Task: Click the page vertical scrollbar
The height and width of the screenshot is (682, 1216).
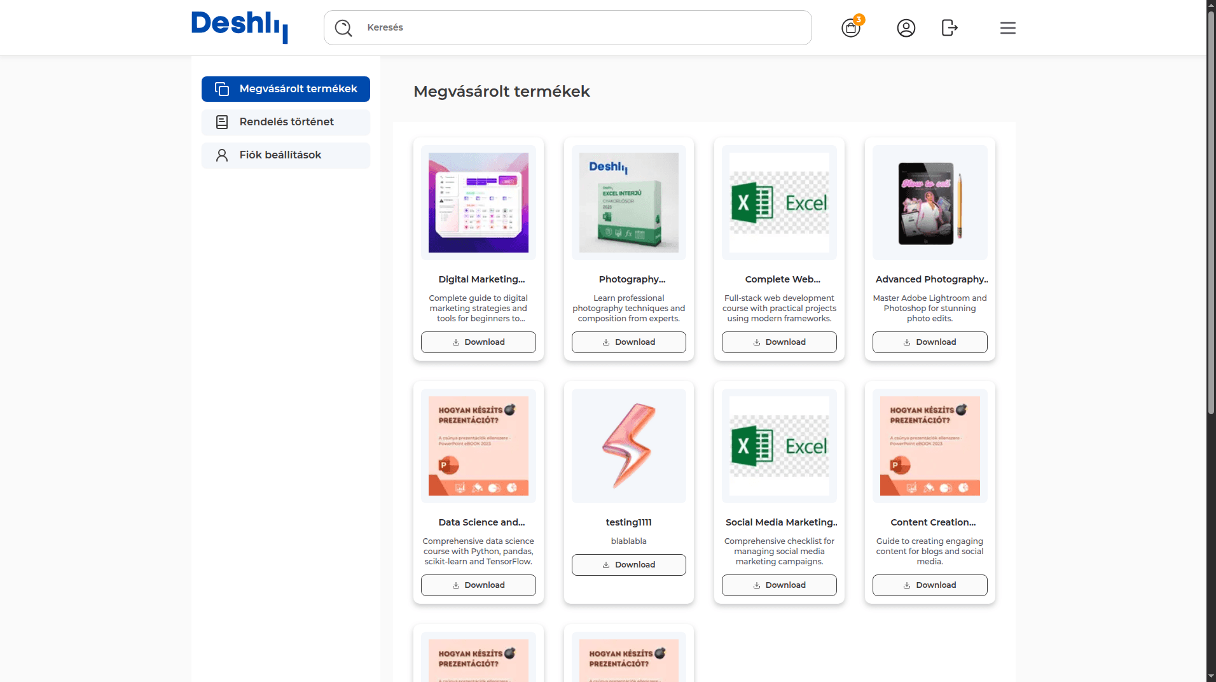Action: tap(1211, 210)
